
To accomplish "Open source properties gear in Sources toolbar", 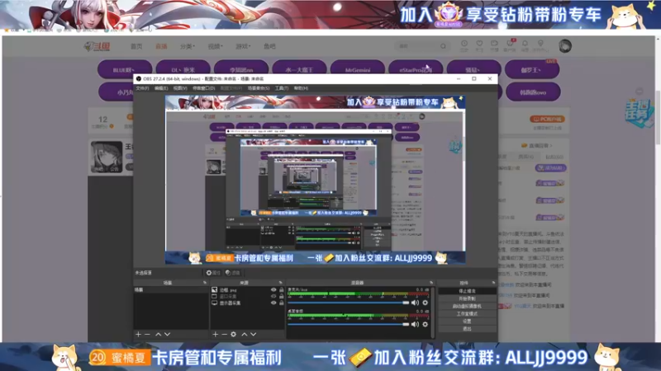I will (234, 334).
